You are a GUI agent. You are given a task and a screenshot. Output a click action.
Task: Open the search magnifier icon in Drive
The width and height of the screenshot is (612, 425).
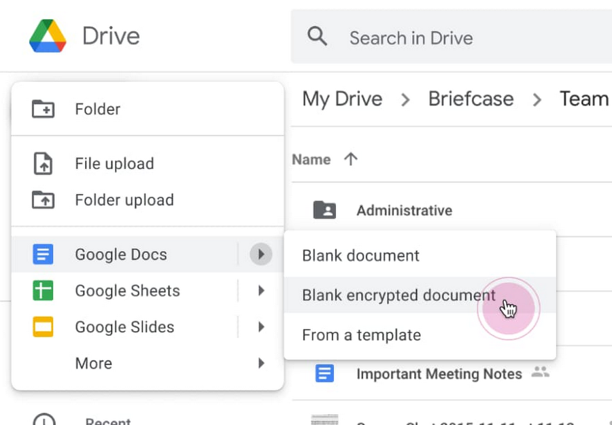[x=317, y=37]
